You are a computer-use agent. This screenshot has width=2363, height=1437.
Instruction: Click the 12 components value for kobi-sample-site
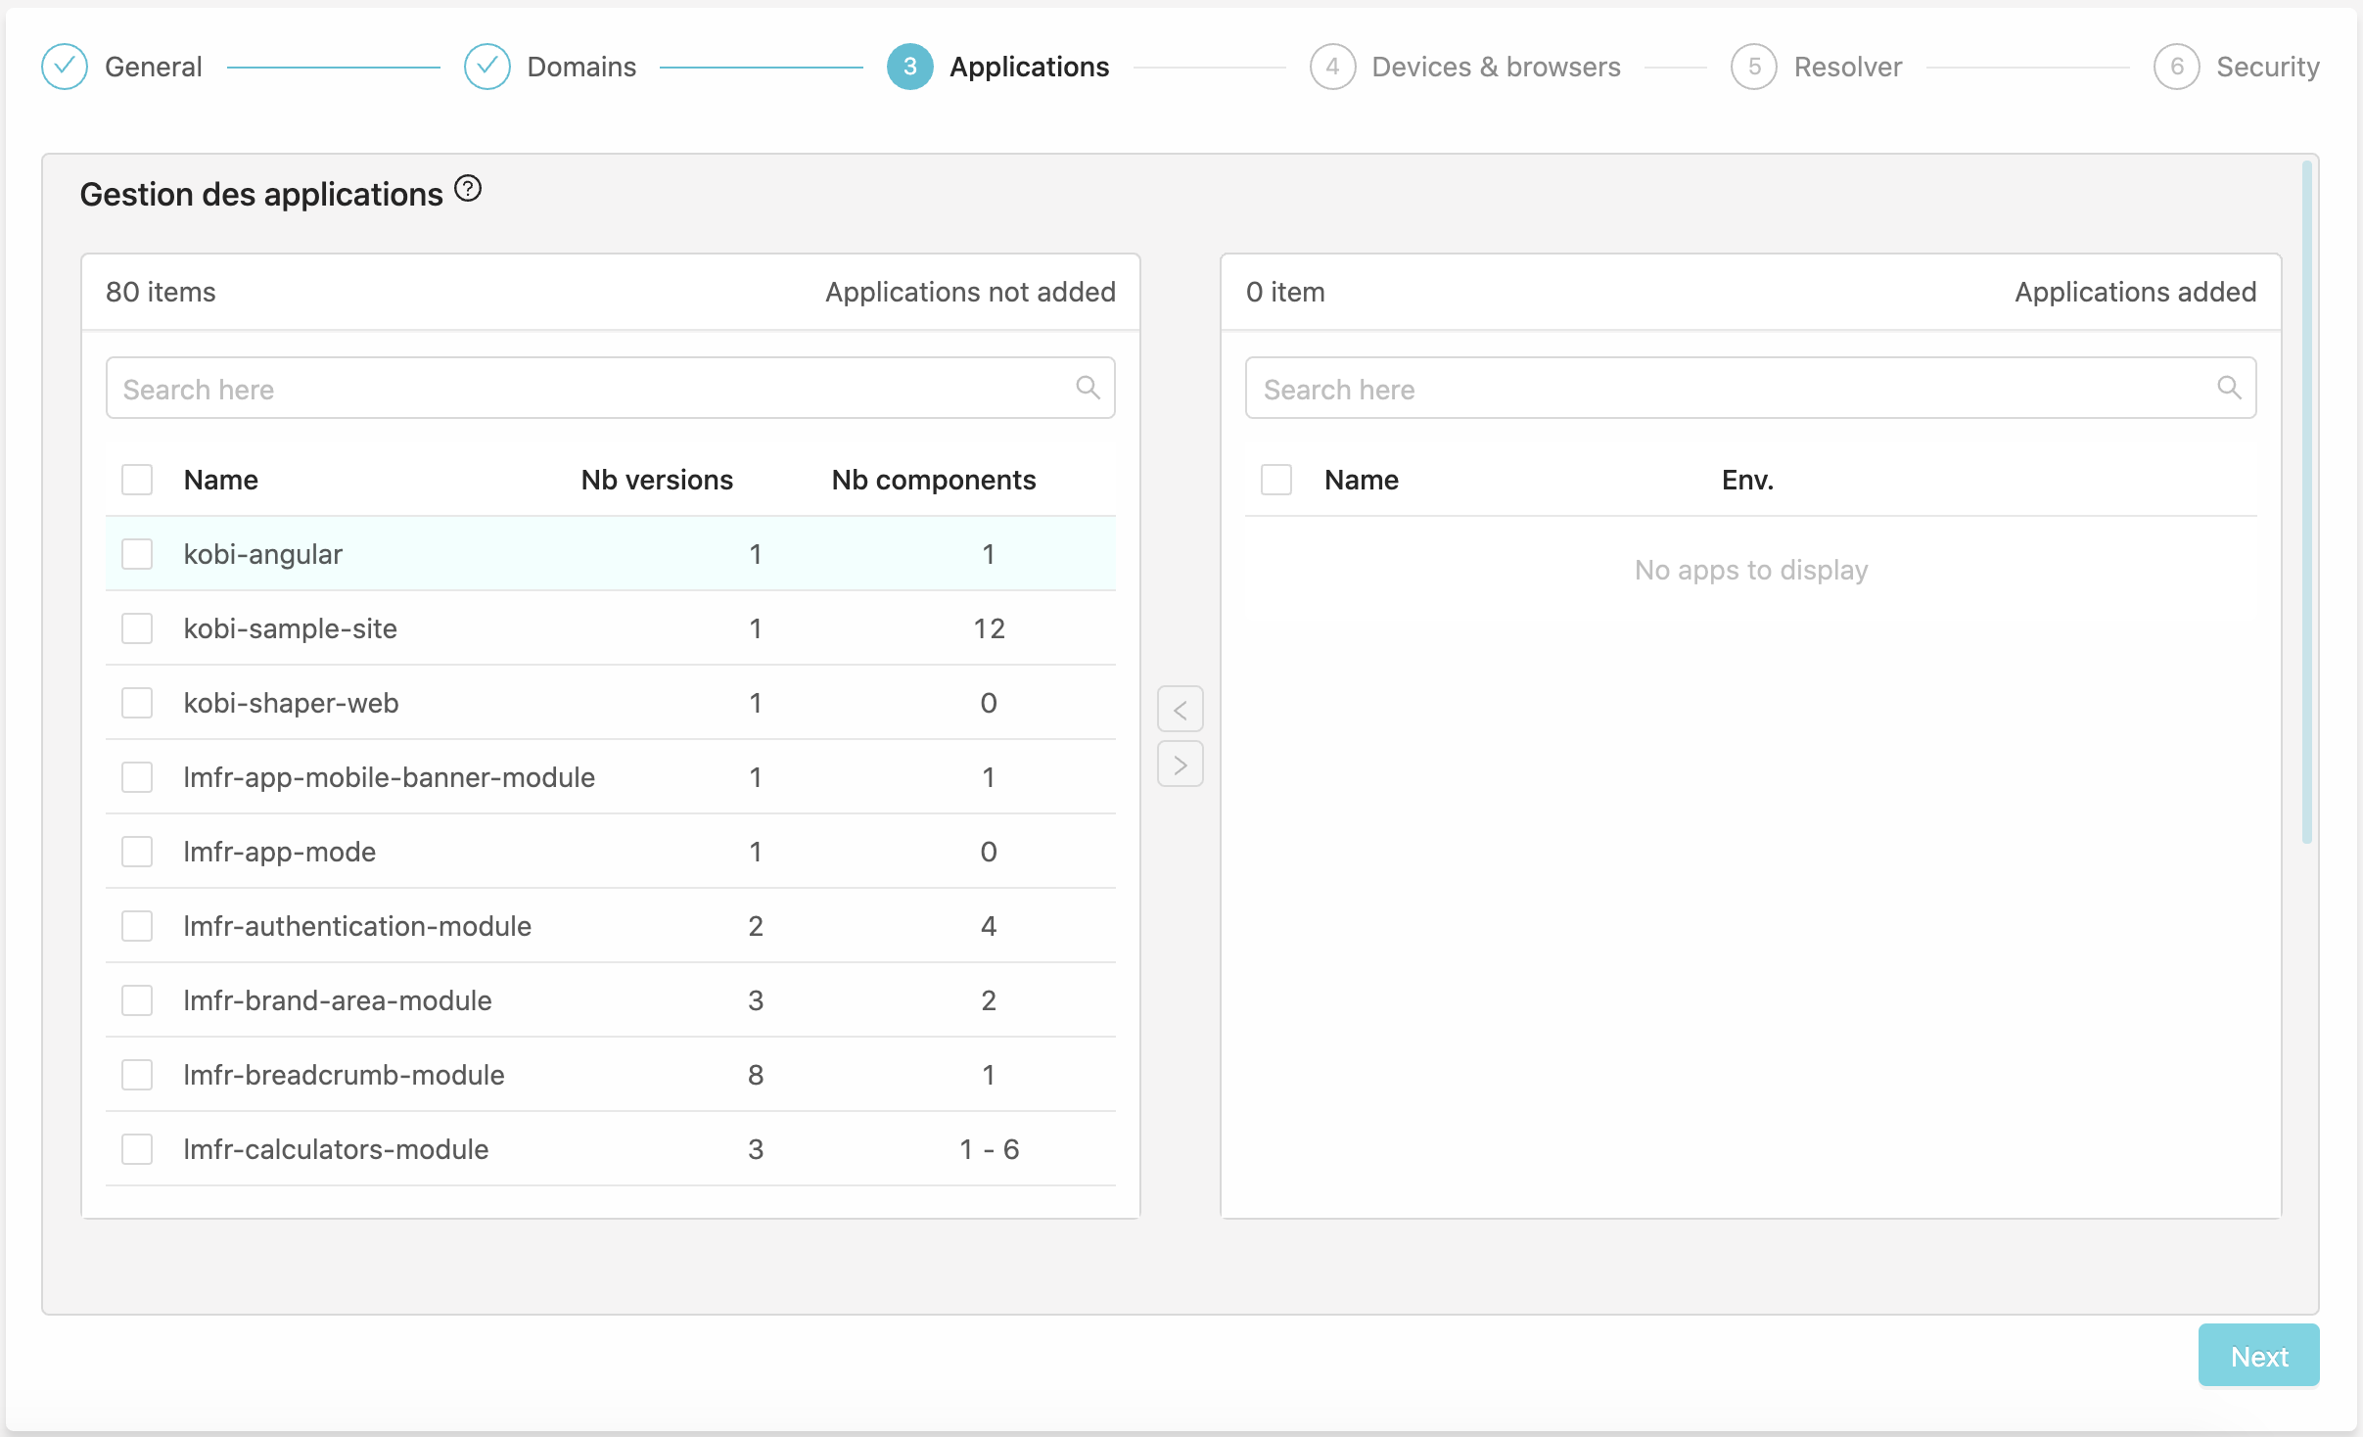pyautogui.click(x=989, y=628)
